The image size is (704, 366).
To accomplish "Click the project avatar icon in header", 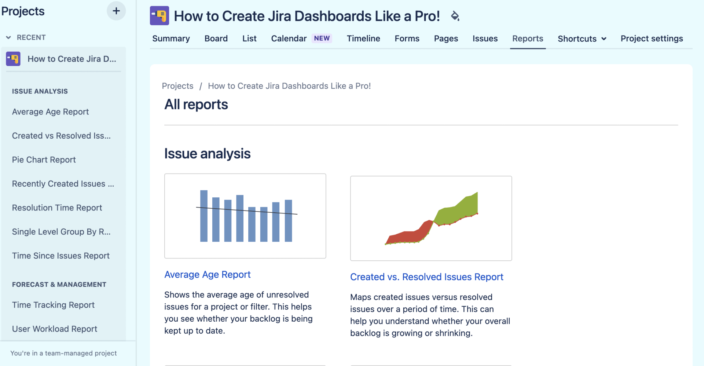I will click(x=159, y=16).
